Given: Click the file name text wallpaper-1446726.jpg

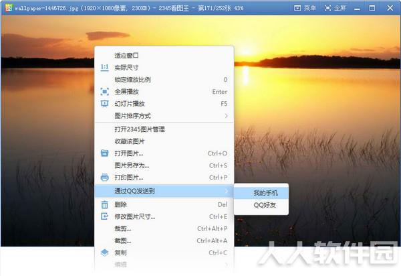Looking at the screenshot, I should [46, 9].
